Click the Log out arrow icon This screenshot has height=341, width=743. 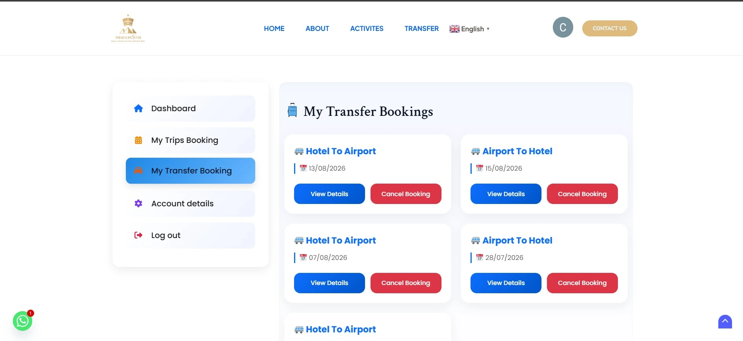click(x=138, y=235)
